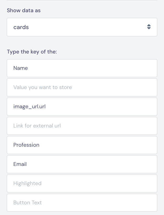Click the "Highlighted" placeholder text
The image size is (164, 215).
pos(27,183)
